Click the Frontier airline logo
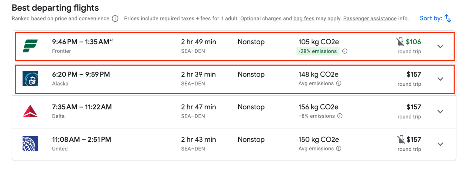This screenshot has height=170, width=469. tap(30, 46)
